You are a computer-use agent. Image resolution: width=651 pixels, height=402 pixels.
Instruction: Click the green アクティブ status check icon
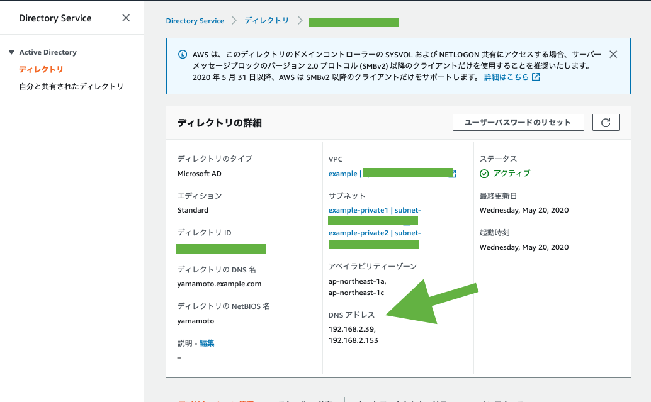(x=484, y=174)
